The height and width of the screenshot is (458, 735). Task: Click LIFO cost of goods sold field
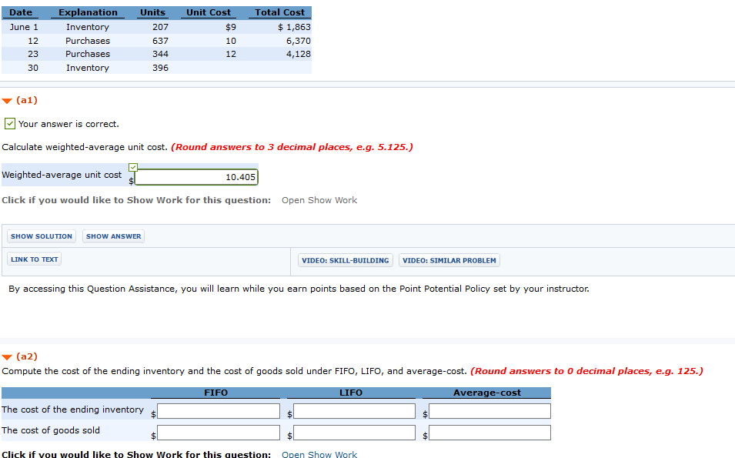click(354, 433)
